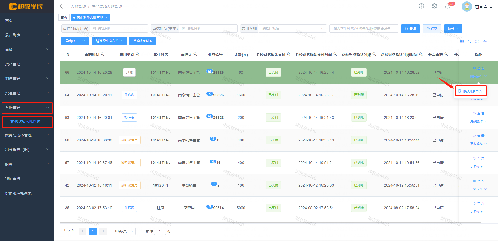Click the fullscreen expand icon

477,42
